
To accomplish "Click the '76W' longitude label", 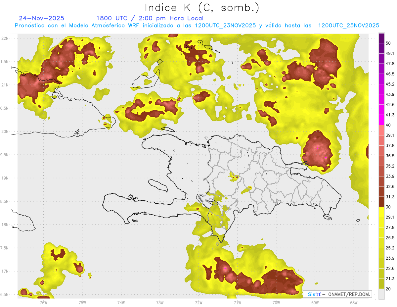I will [43, 302].
